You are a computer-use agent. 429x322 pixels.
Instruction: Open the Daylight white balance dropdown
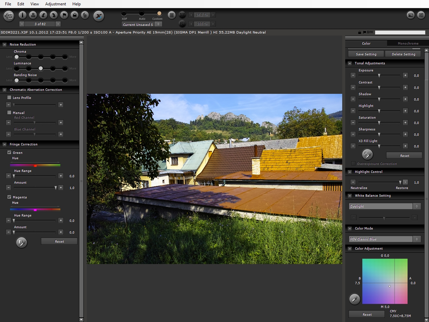coord(384,206)
